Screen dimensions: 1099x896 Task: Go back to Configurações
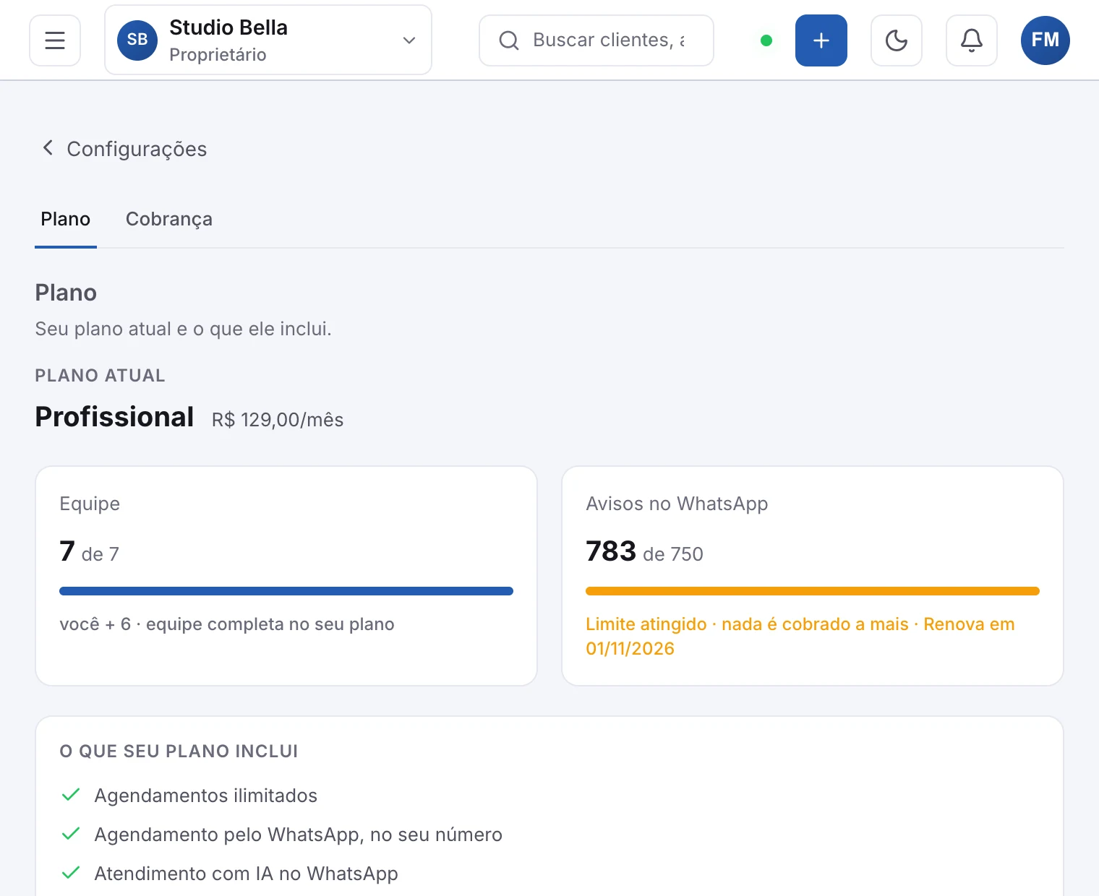(x=124, y=149)
